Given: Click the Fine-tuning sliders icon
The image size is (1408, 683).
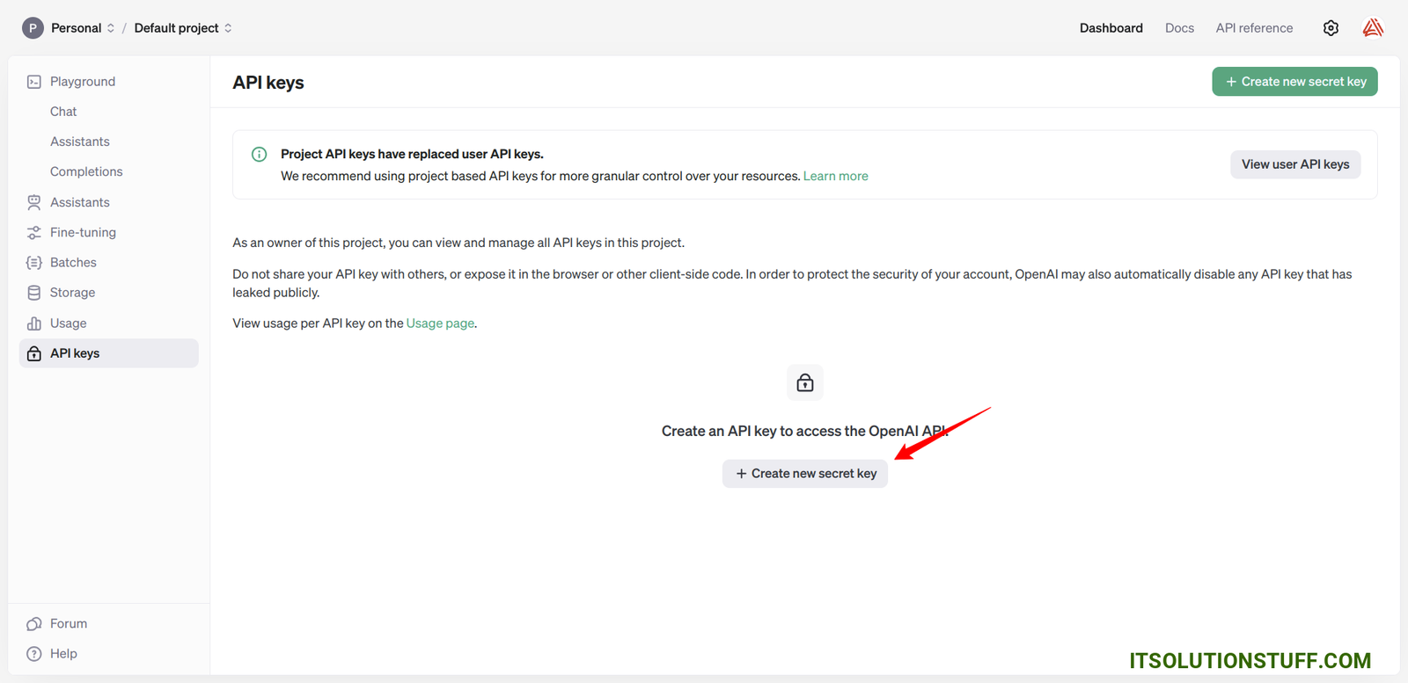Looking at the screenshot, I should pyautogui.click(x=34, y=233).
